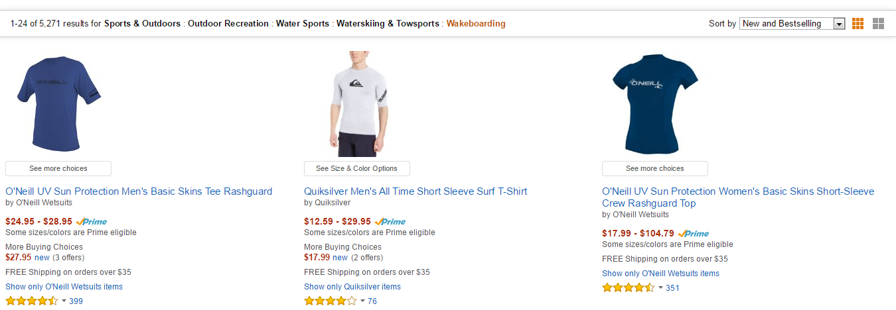Click Show only Quiksilver items
896x310 pixels.
click(x=352, y=287)
